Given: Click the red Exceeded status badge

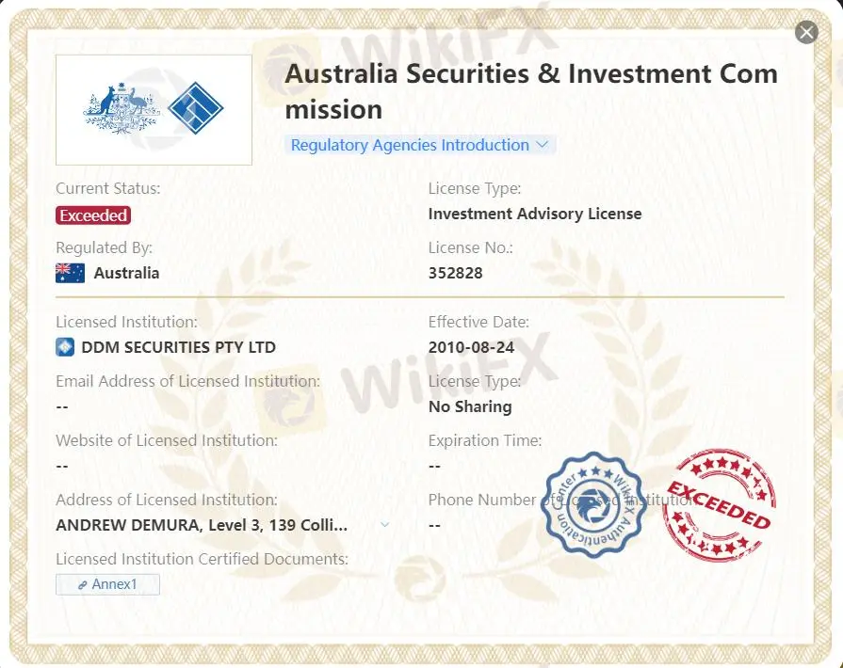Looking at the screenshot, I should (93, 215).
